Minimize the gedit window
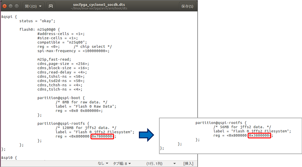The image size is (302, 167). pos(10,6)
